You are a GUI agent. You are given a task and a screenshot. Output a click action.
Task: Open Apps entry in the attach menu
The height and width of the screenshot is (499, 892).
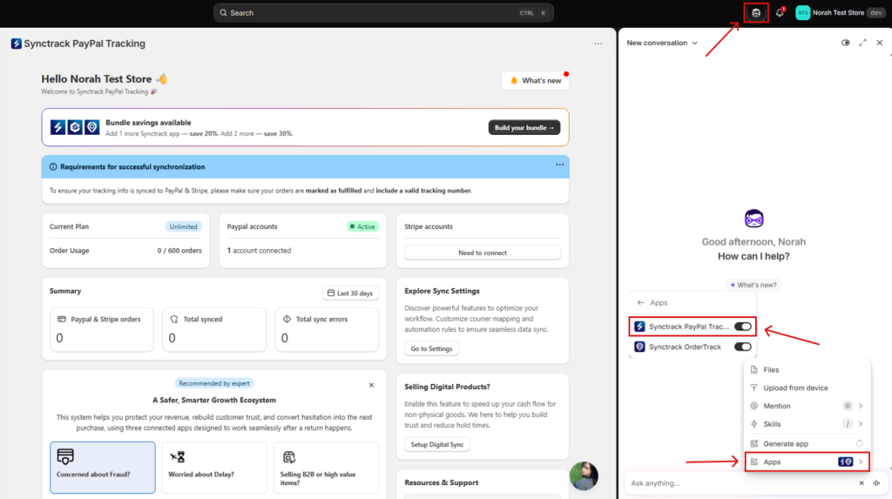[x=807, y=462]
